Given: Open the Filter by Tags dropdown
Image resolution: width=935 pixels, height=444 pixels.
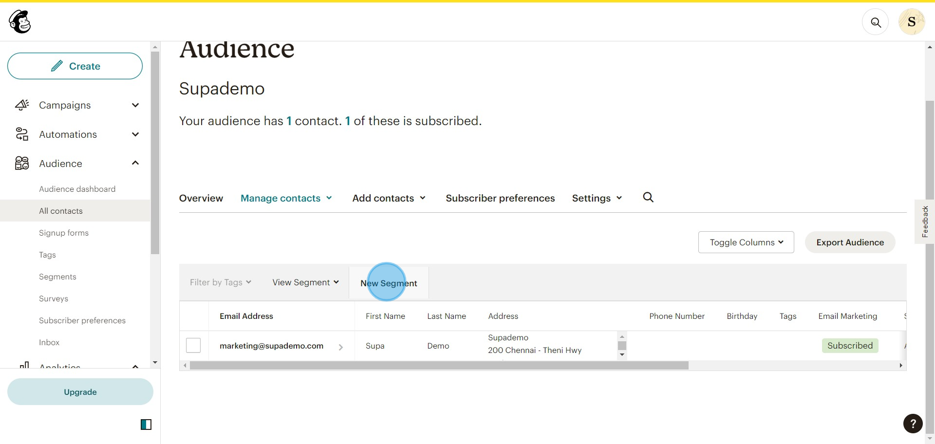Looking at the screenshot, I should [221, 282].
